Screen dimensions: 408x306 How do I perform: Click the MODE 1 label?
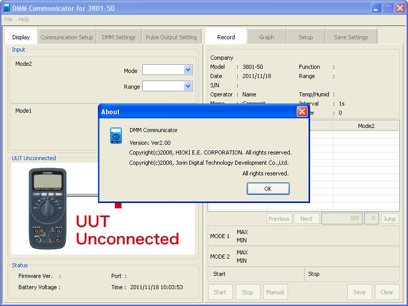click(220, 236)
